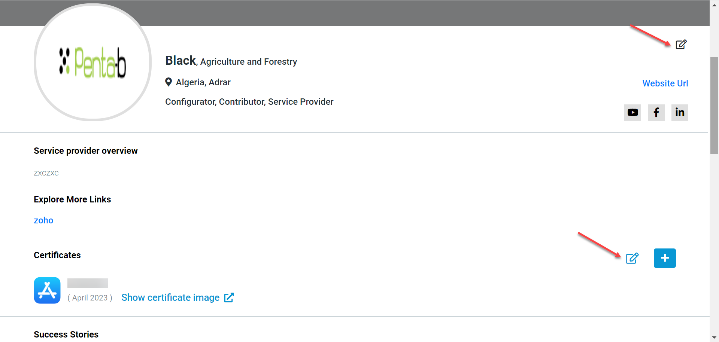Open the zoho link
This screenshot has width=719, height=342.
click(x=43, y=220)
